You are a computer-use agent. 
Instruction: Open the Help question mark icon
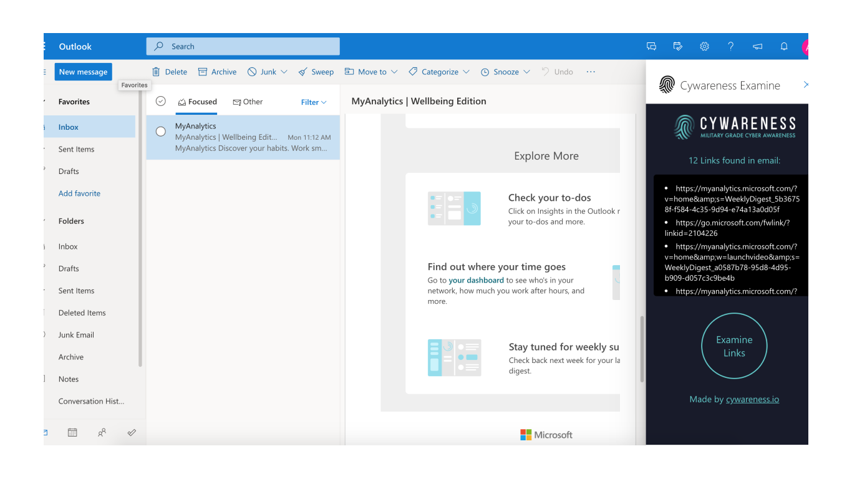click(731, 46)
